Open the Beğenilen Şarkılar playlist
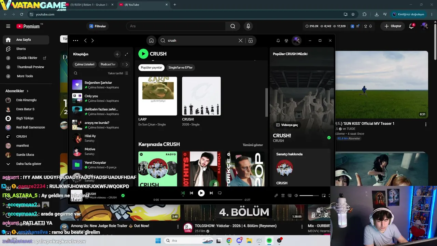 coord(100,85)
